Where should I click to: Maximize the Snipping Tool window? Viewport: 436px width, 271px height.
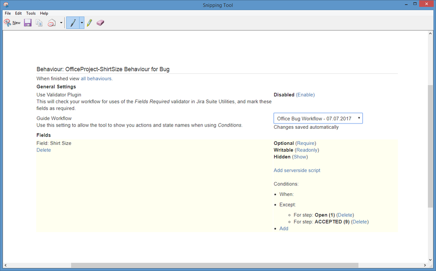click(x=415, y=4)
